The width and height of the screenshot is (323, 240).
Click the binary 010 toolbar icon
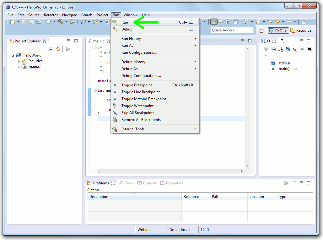(73, 22)
